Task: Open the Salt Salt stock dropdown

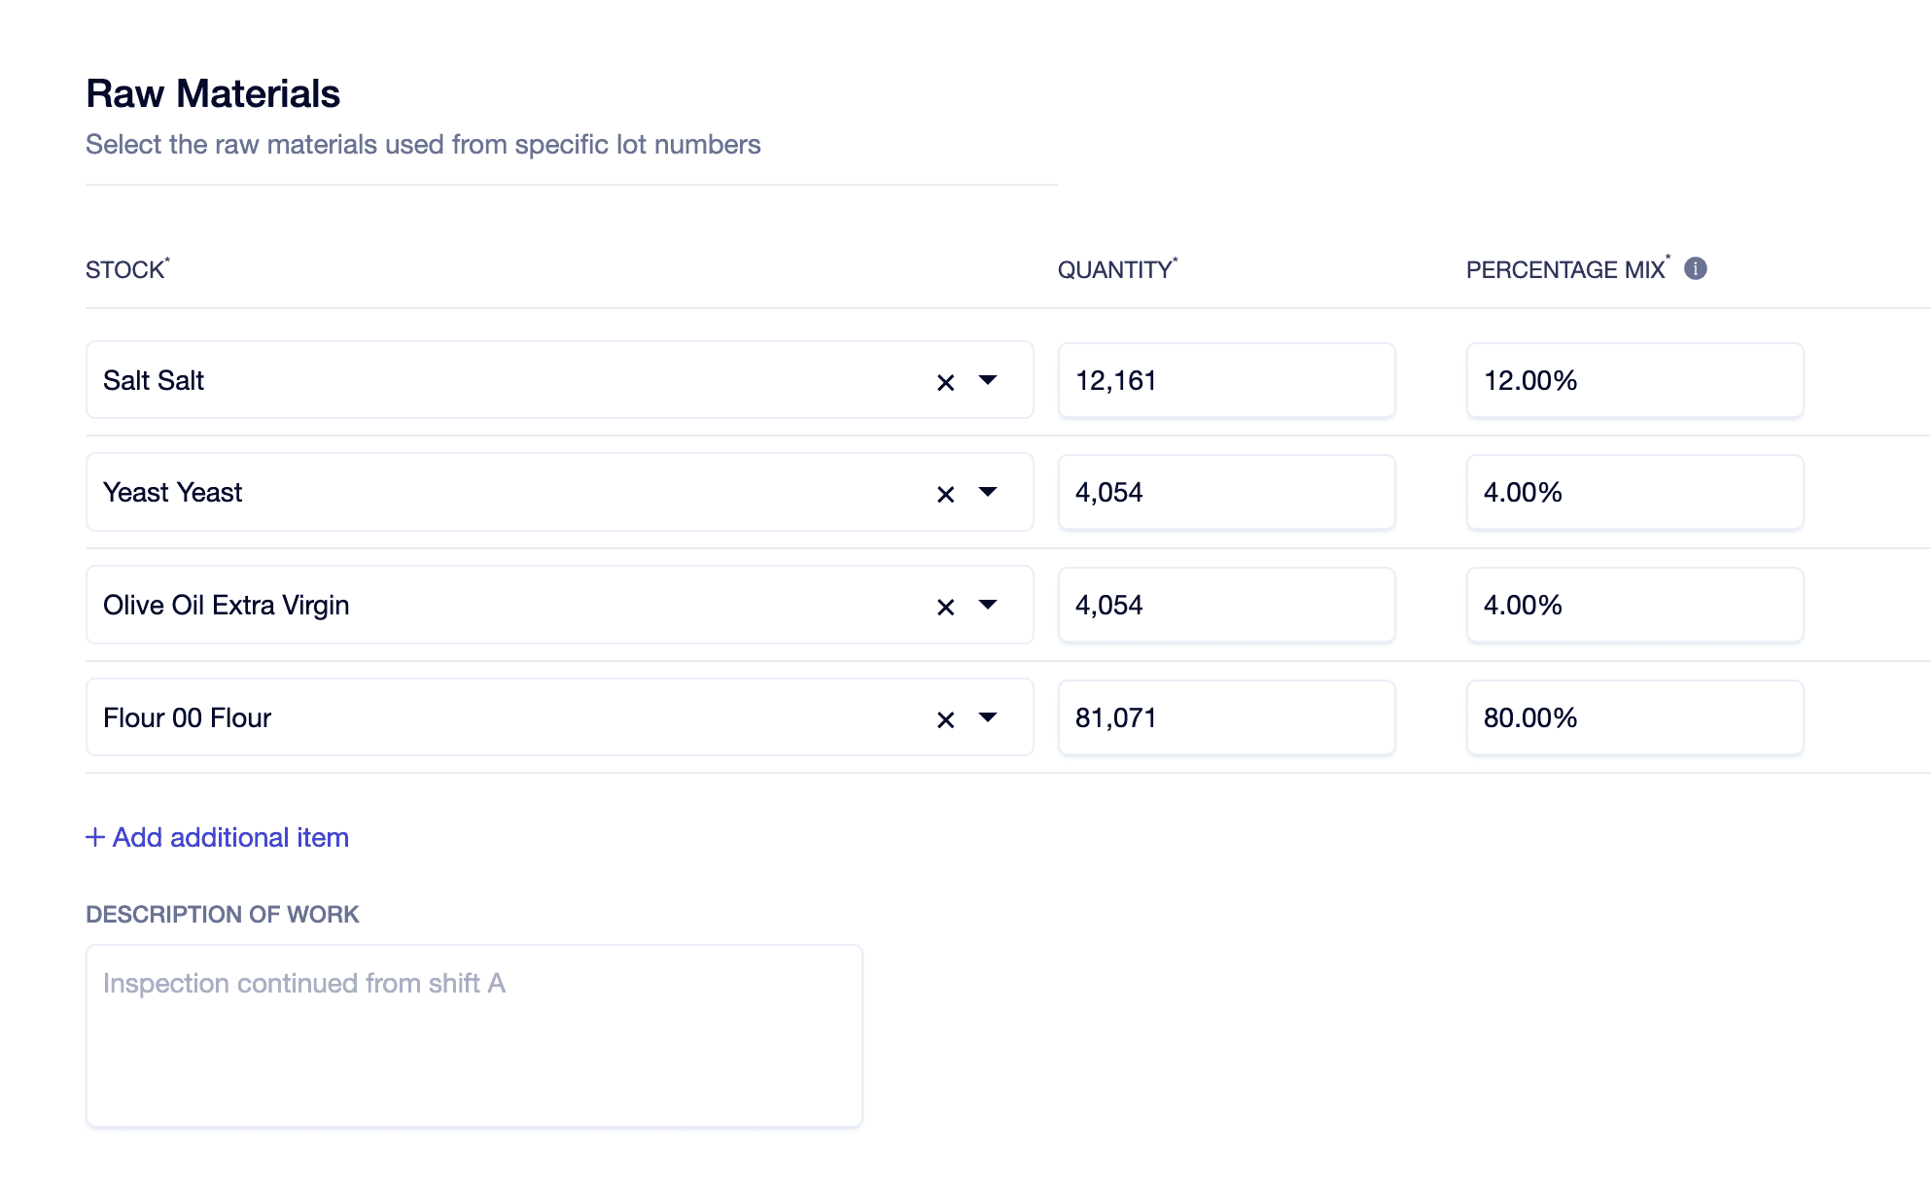Action: [x=988, y=380]
